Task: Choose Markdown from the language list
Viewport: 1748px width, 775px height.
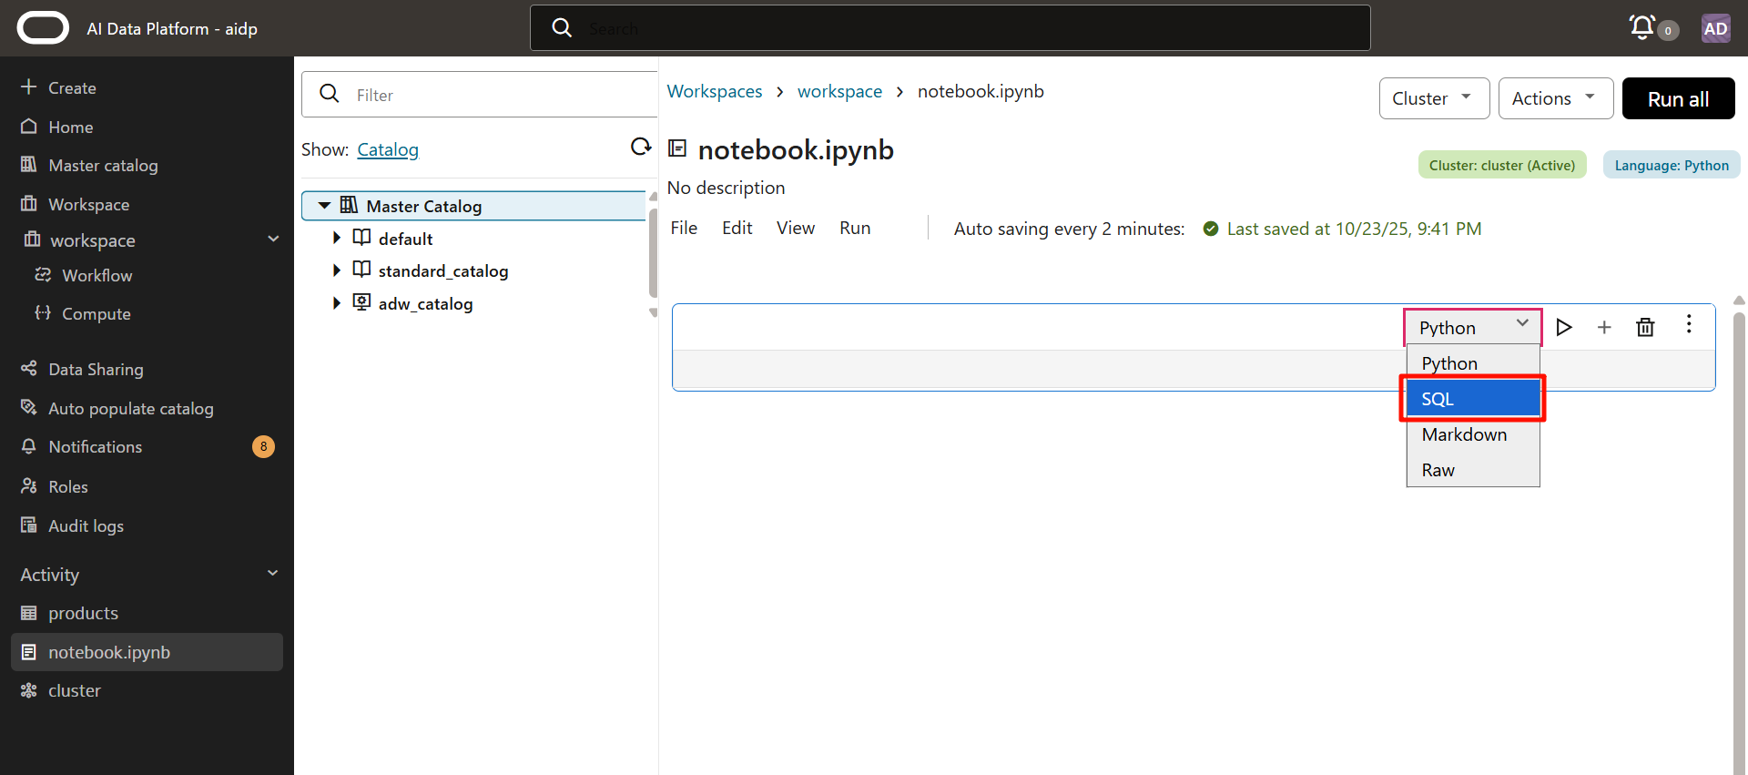Action: point(1473,434)
